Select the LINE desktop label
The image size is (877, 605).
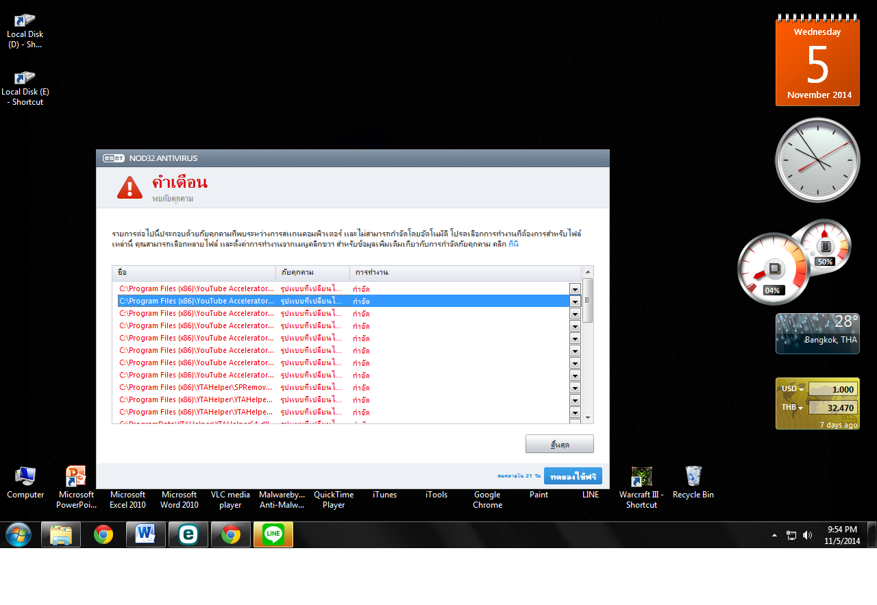click(591, 495)
